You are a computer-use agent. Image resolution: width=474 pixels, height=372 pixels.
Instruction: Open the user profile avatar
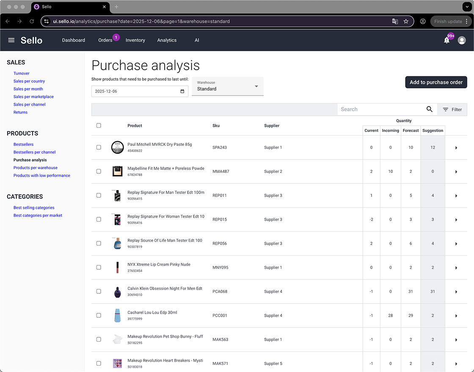pyautogui.click(x=461, y=40)
